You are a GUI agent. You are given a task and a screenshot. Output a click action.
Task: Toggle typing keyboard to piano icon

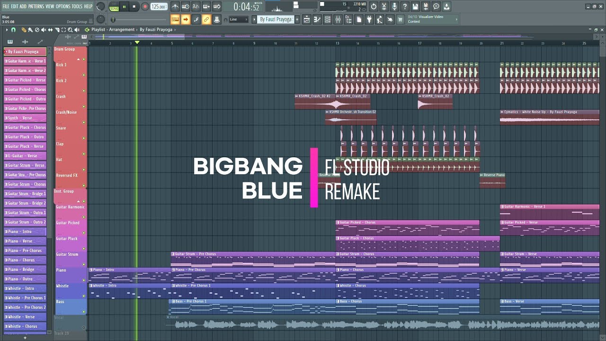[175, 19]
